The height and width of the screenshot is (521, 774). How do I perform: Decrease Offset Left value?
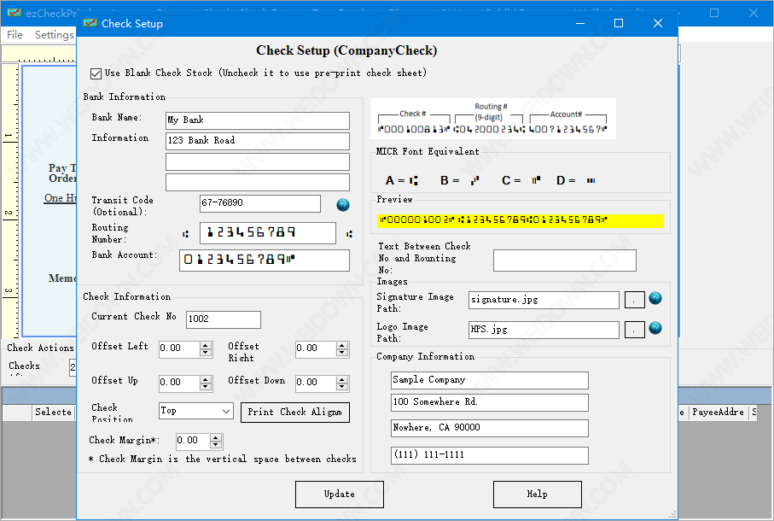click(206, 353)
